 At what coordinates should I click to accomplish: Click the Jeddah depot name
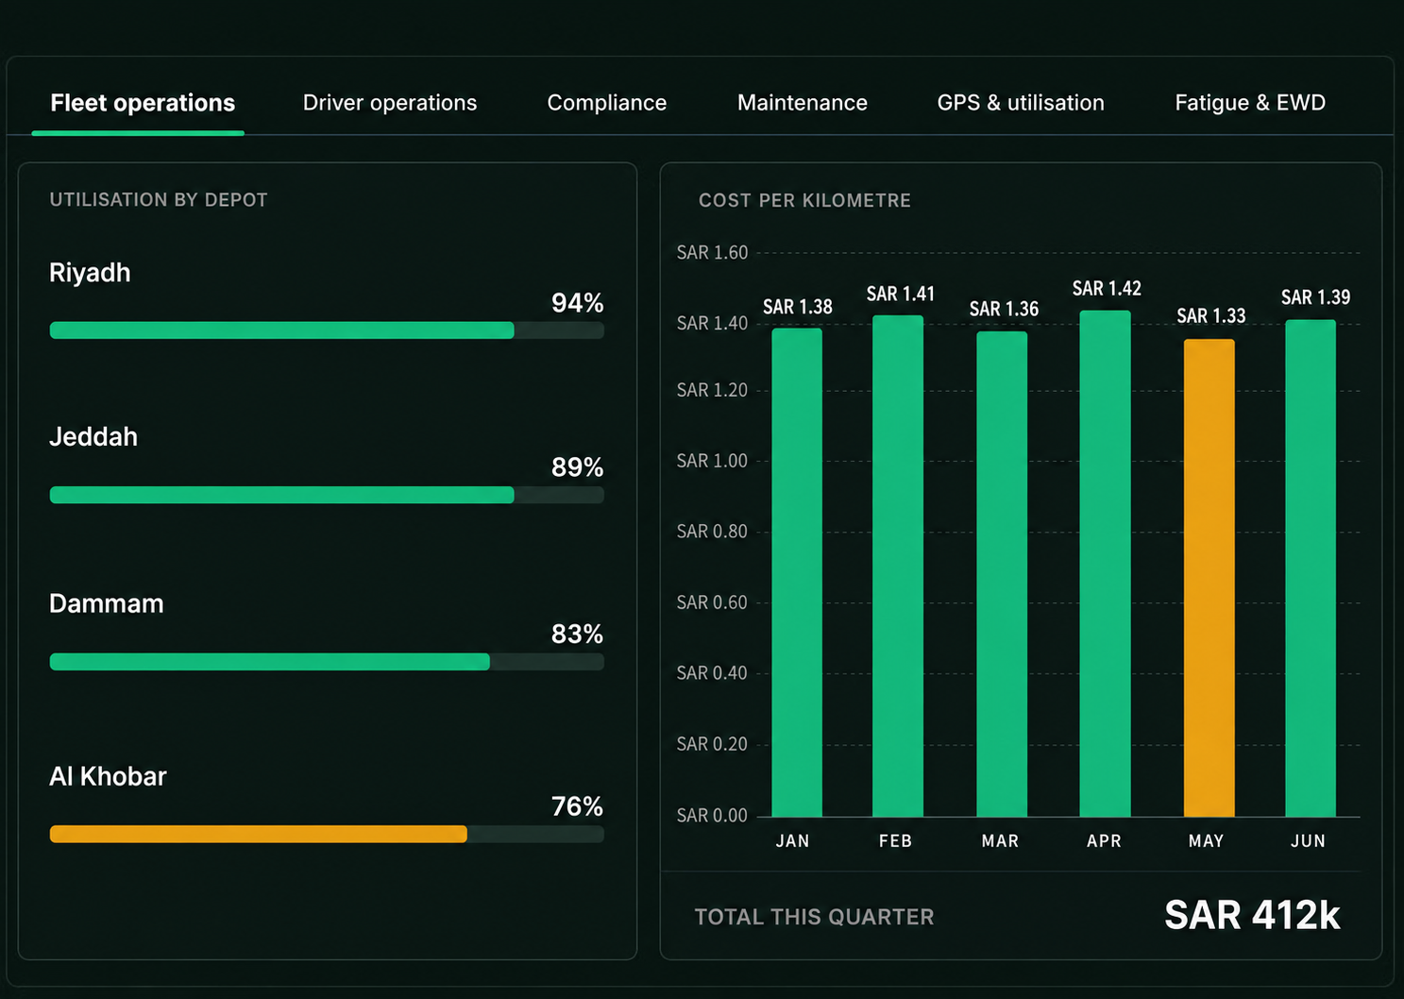pos(93,437)
